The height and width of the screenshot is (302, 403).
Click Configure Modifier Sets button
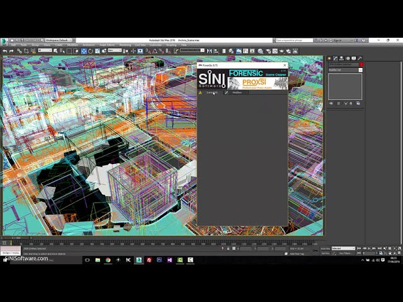pos(358,103)
